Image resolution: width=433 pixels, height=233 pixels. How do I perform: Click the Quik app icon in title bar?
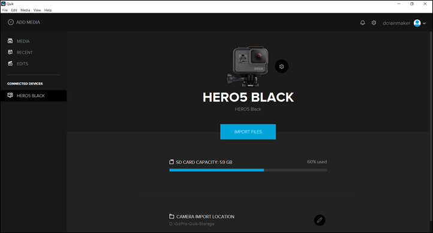4,4
